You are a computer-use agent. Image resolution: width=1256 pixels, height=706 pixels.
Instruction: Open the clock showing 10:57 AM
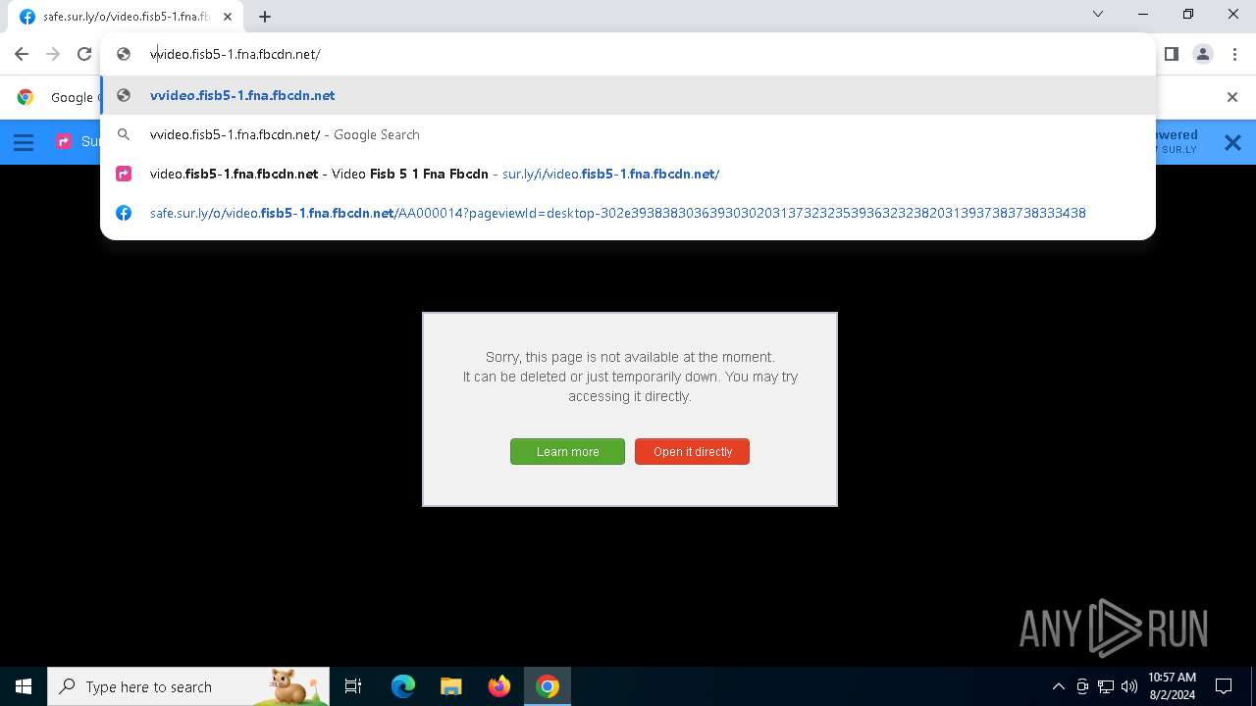pyautogui.click(x=1172, y=686)
